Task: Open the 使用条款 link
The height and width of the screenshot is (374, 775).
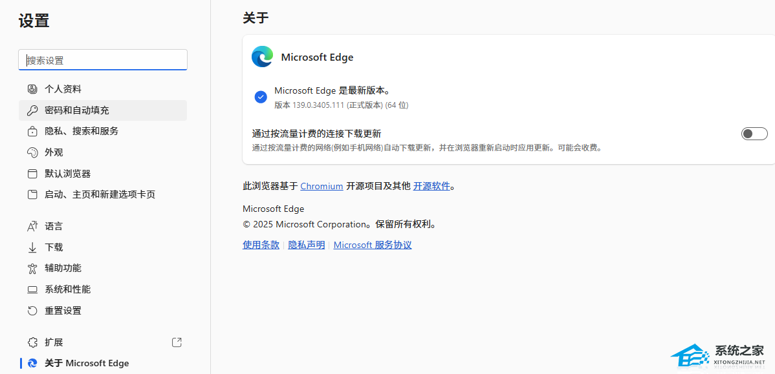Action: 261,245
